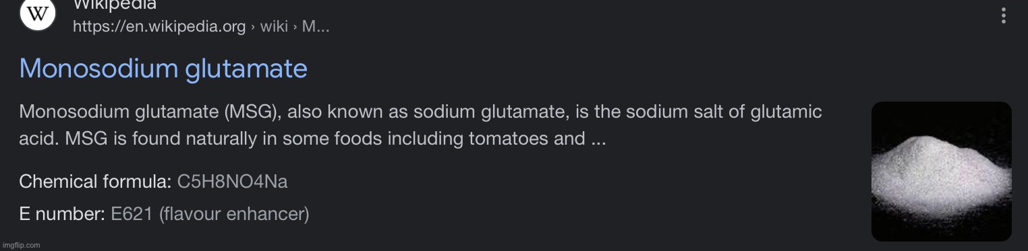
Task: Select the E621 value
Action: 132,214
